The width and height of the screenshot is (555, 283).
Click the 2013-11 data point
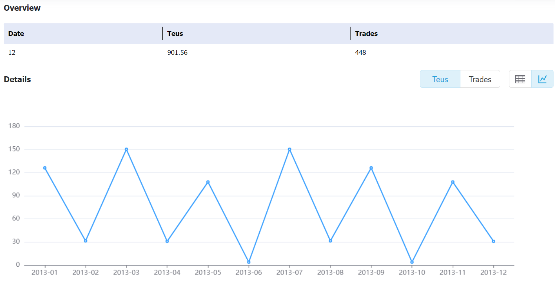[453, 182]
